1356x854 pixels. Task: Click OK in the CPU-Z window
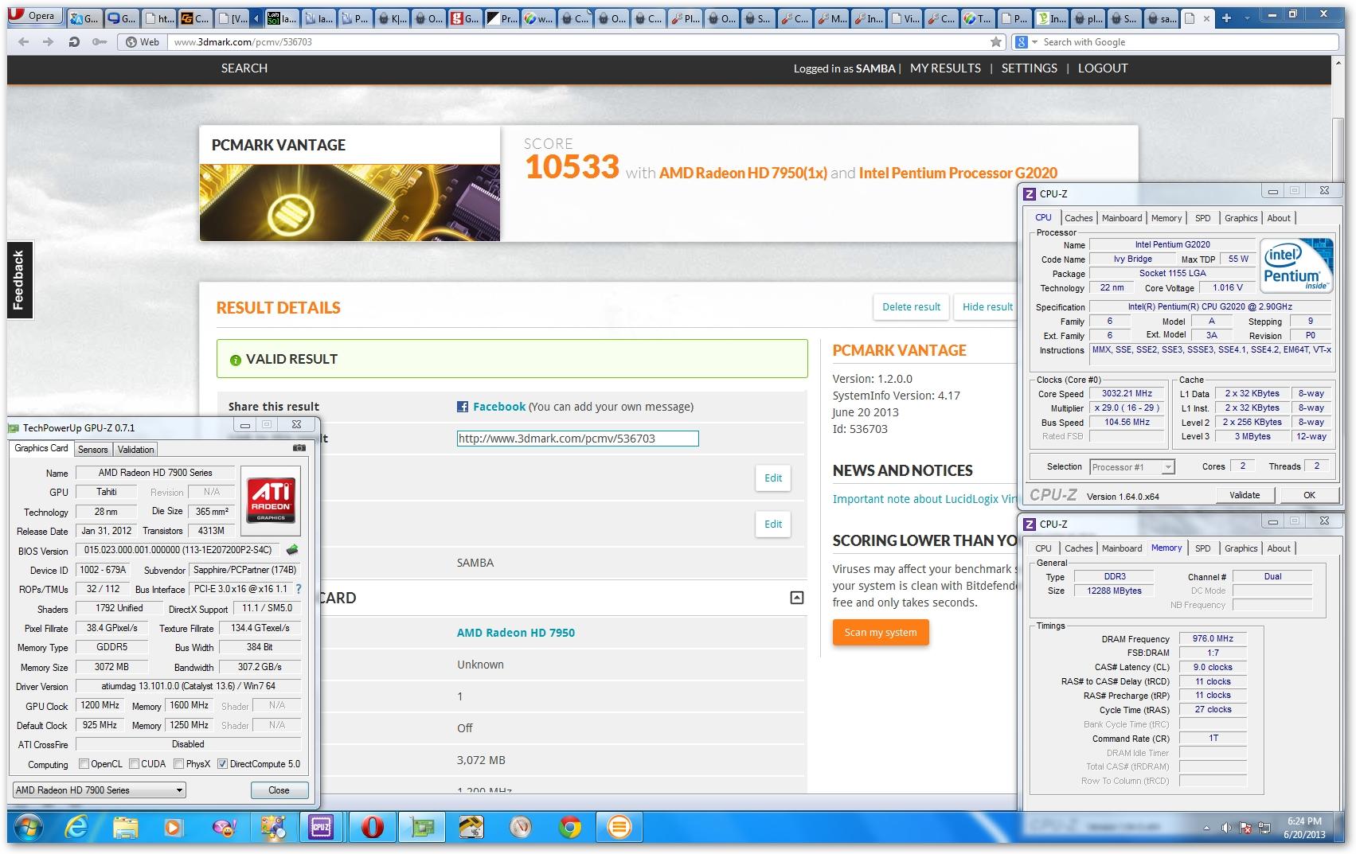(x=1310, y=495)
